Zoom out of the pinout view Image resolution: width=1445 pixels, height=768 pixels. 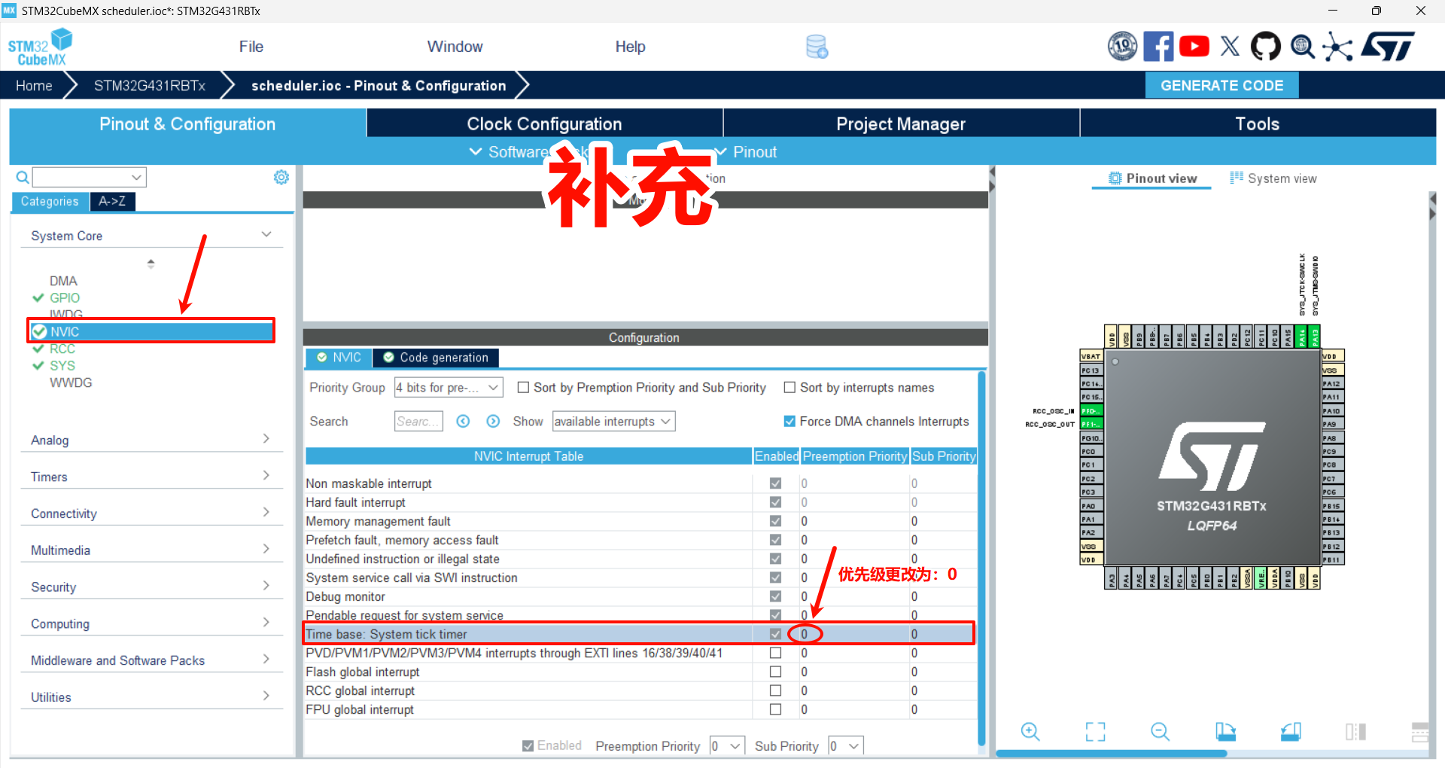pos(1161,731)
